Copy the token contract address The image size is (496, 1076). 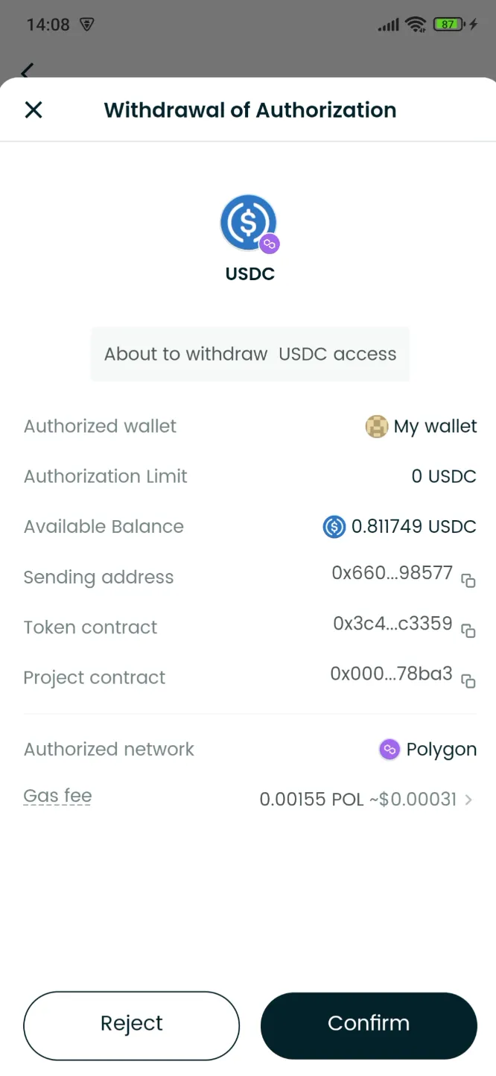468,632
